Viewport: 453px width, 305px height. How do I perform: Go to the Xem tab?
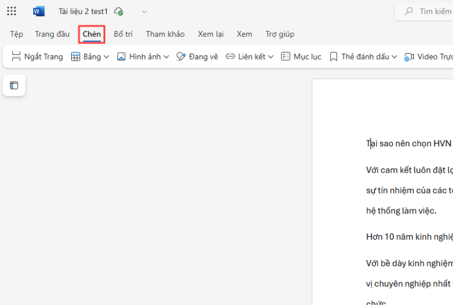tap(244, 34)
